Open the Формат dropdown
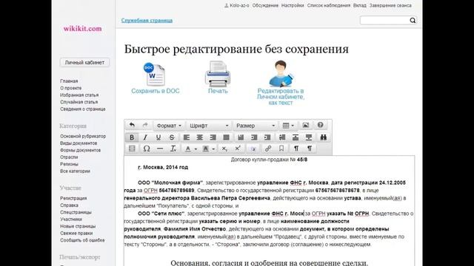 point(169,126)
